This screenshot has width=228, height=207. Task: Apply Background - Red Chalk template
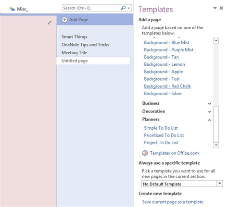click(167, 86)
